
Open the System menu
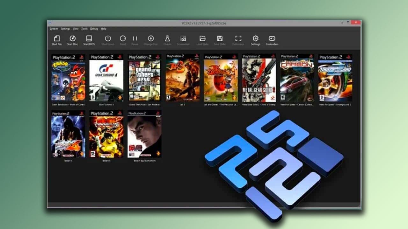(54, 29)
